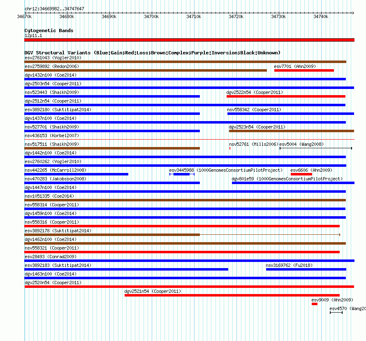The width and height of the screenshot is (366, 341).
Task: Open the esv4570 variant label
Action: click(347, 308)
